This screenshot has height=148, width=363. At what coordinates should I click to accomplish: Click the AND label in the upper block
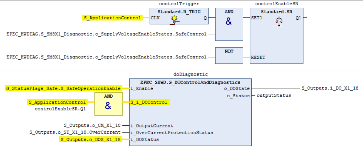[x=229, y=12]
